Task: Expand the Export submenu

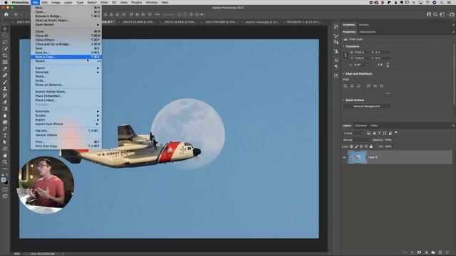Action: tap(66, 68)
